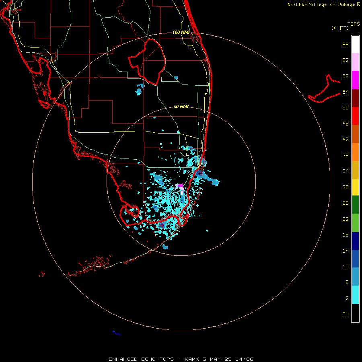Click the "50 NMI" range ring label
This screenshot has height=362, width=362.
(181, 107)
